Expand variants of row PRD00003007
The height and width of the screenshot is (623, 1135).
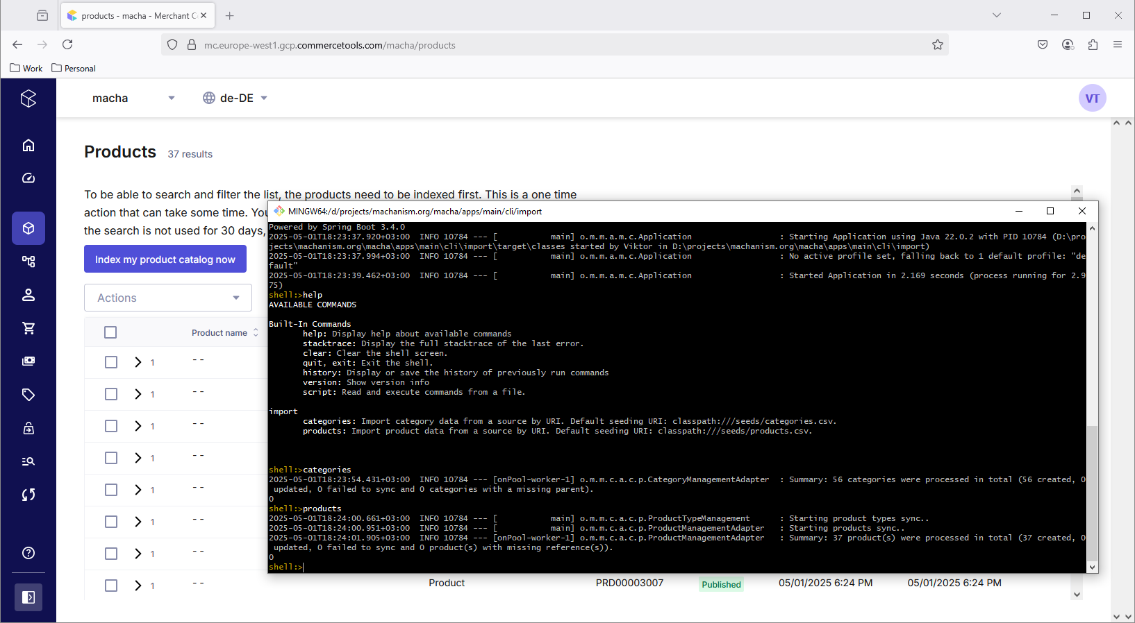(138, 586)
